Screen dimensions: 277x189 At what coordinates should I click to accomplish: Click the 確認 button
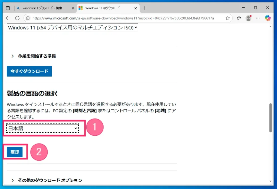tap(15, 152)
